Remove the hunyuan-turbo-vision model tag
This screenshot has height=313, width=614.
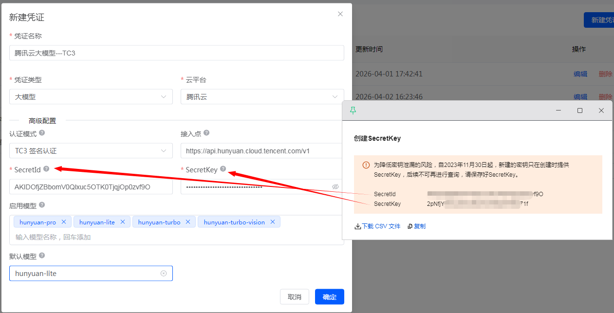(x=273, y=222)
